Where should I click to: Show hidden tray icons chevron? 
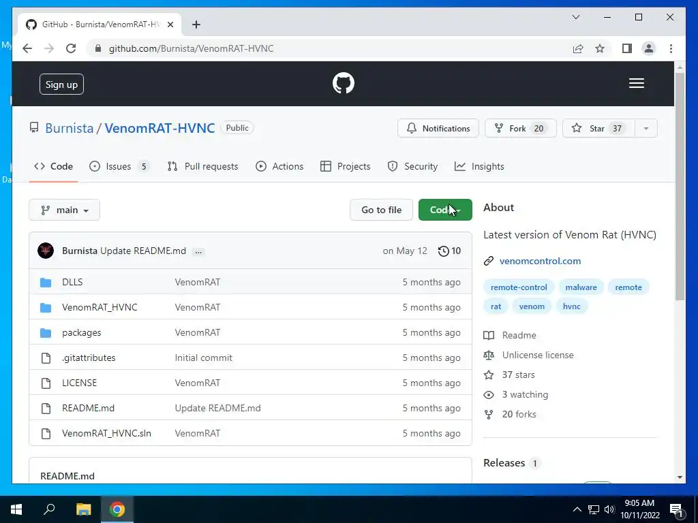[x=577, y=509]
